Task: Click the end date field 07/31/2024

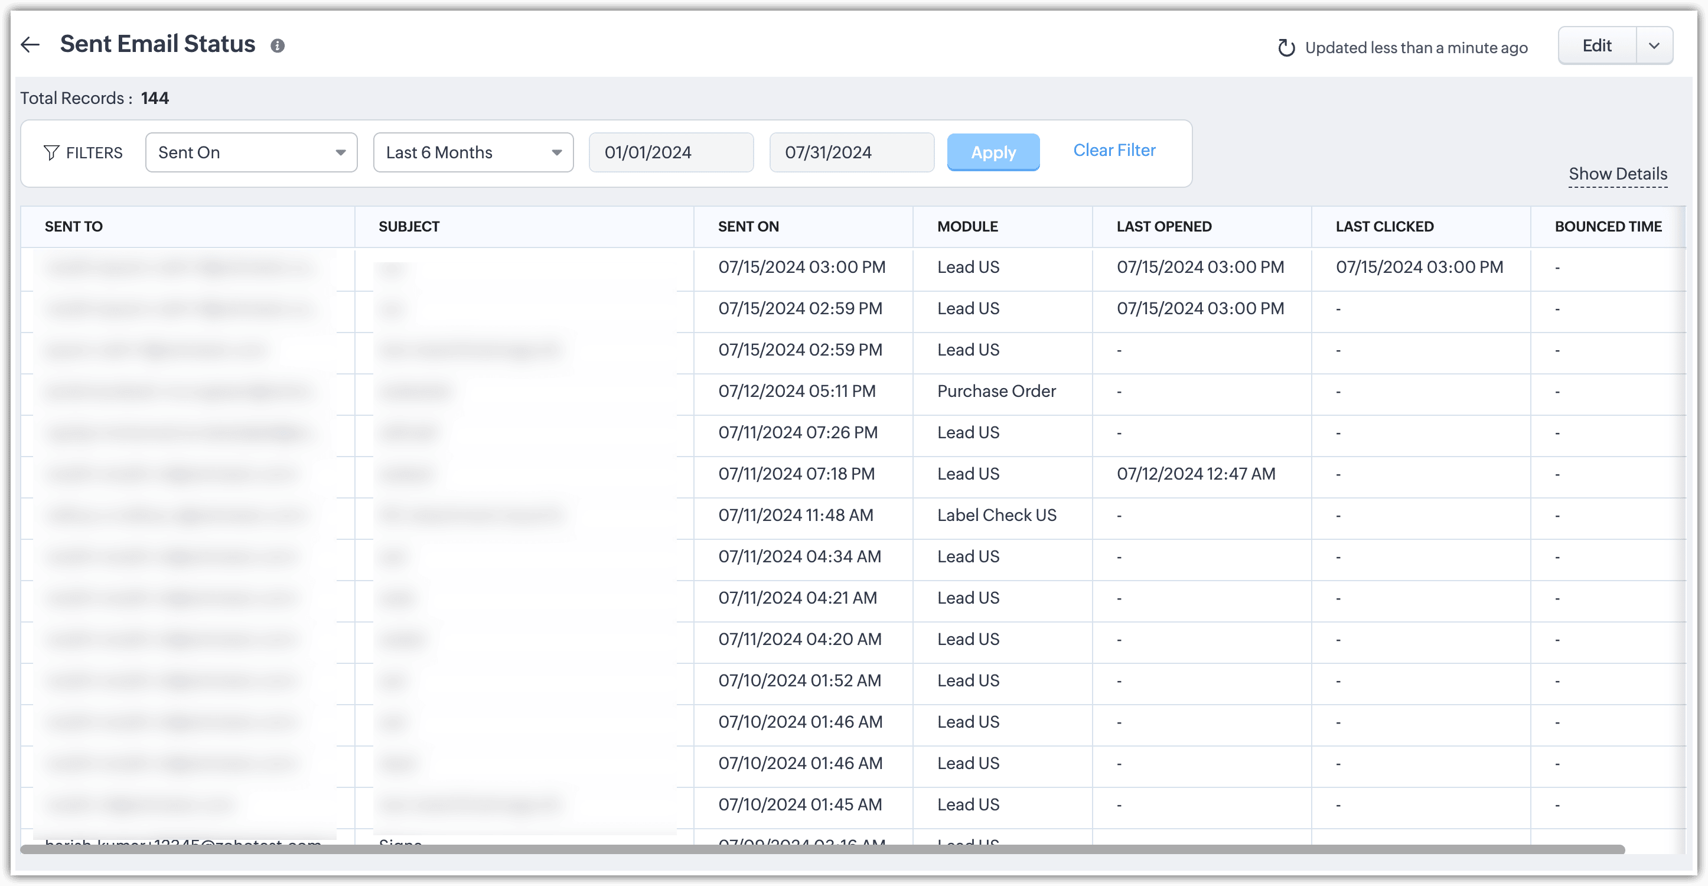Action: pos(852,152)
